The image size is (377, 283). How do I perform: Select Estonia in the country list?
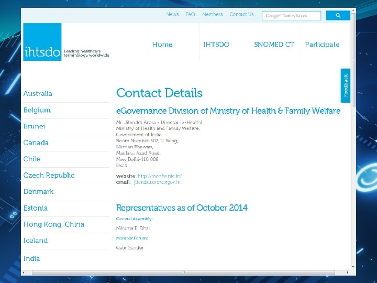[x=36, y=208]
